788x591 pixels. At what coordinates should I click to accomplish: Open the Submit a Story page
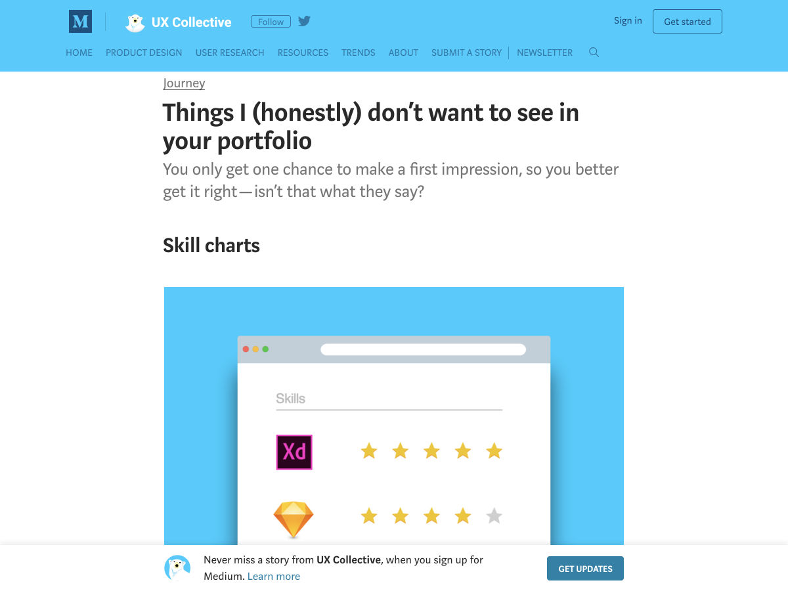tap(466, 53)
